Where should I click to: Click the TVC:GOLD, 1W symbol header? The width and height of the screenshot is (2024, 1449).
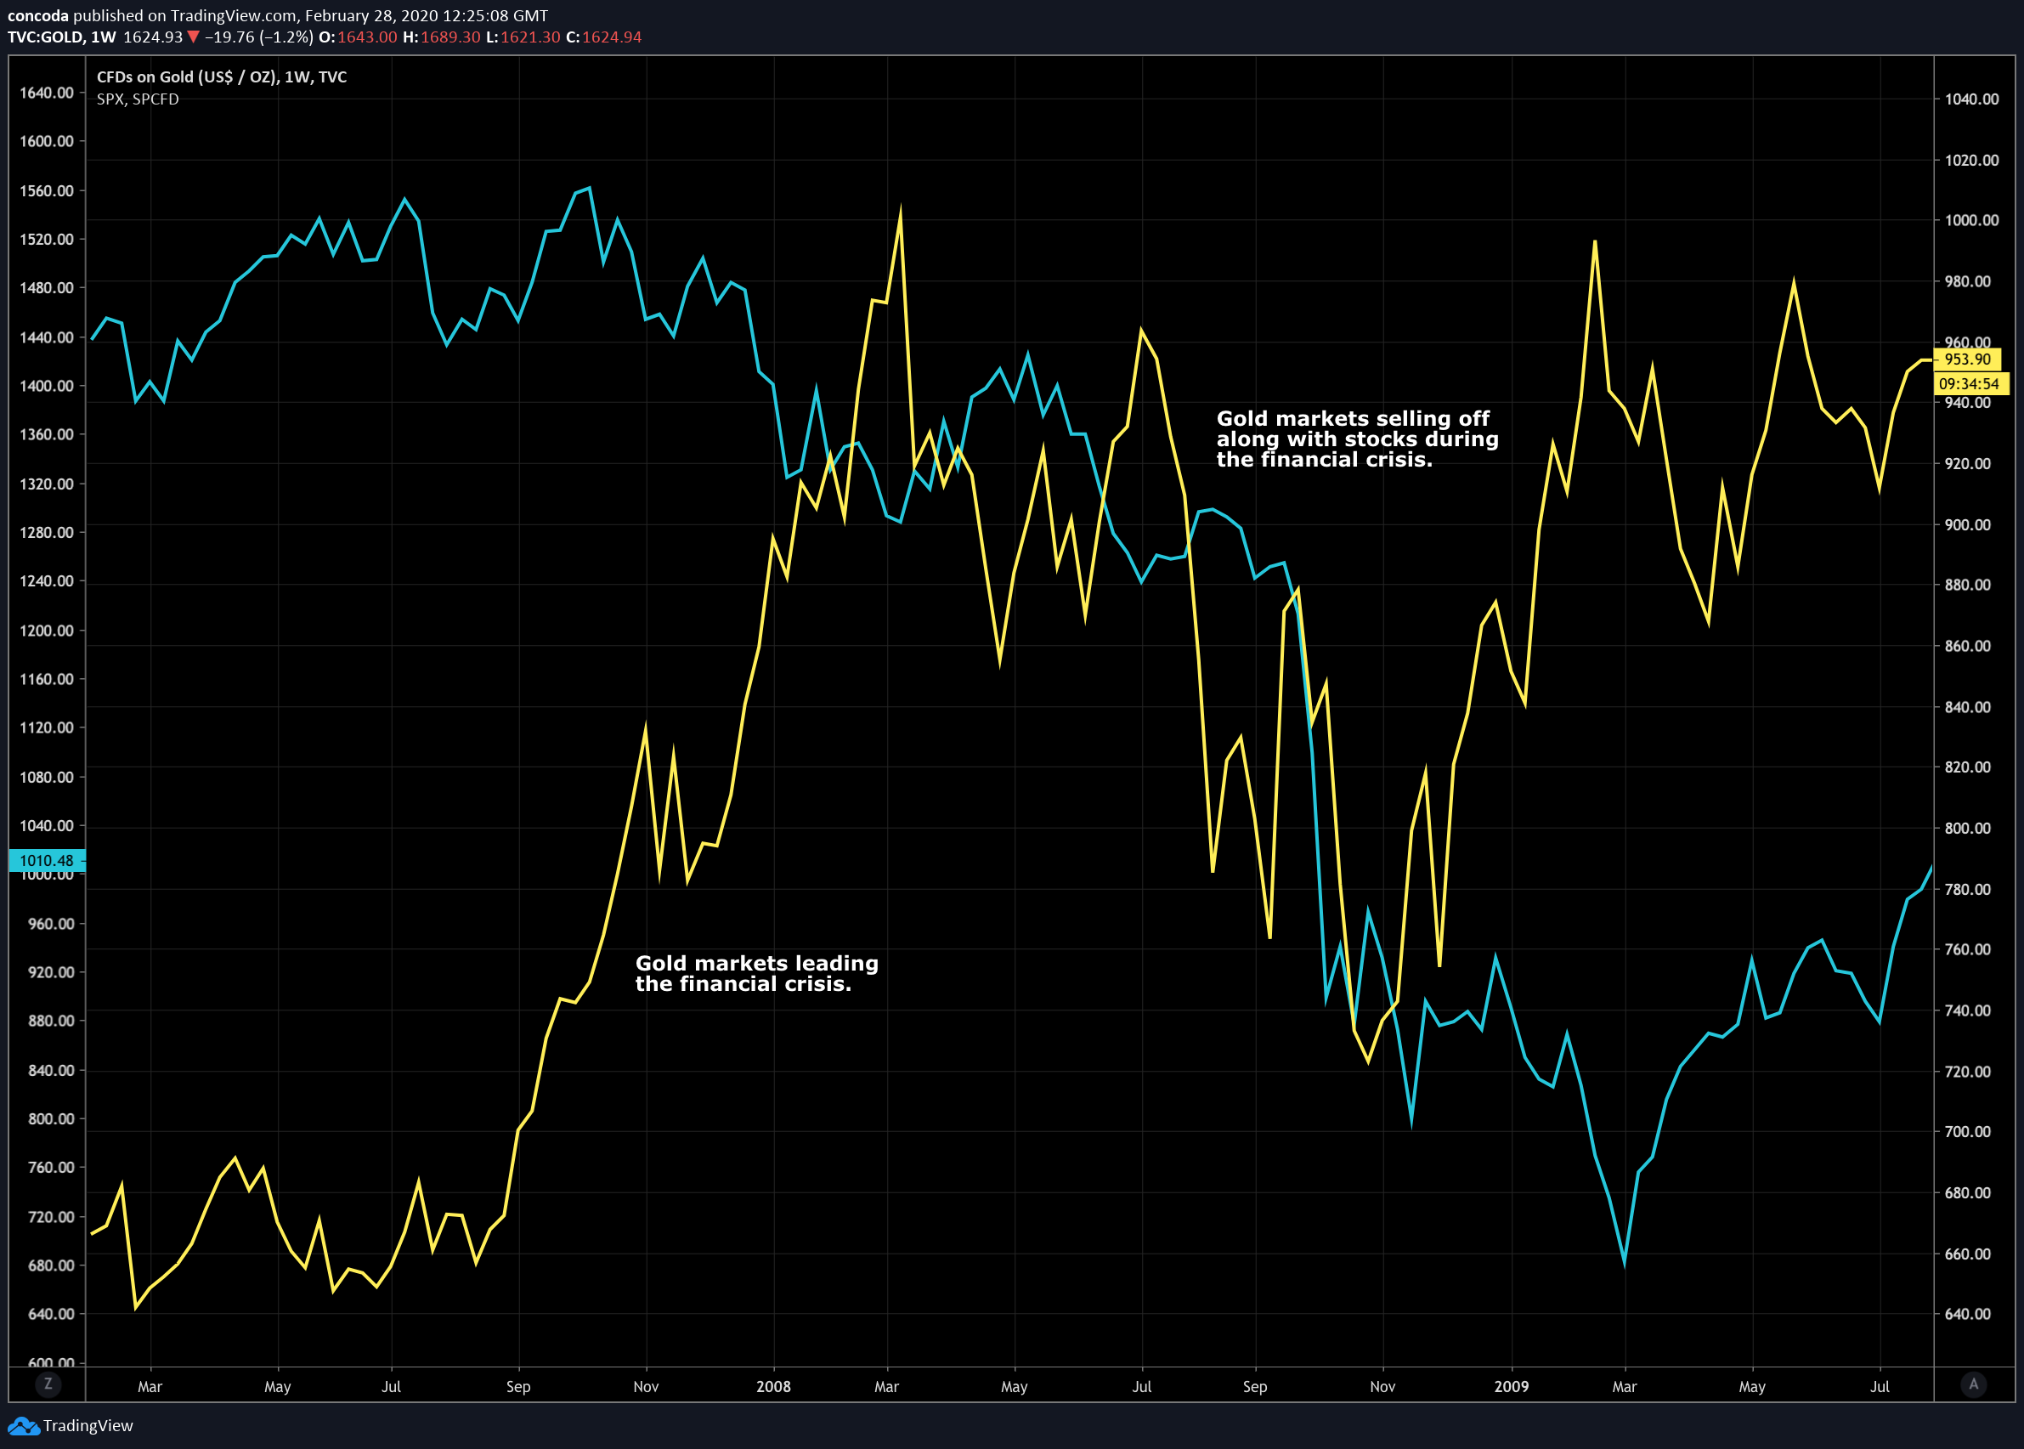[x=61, y=37]
